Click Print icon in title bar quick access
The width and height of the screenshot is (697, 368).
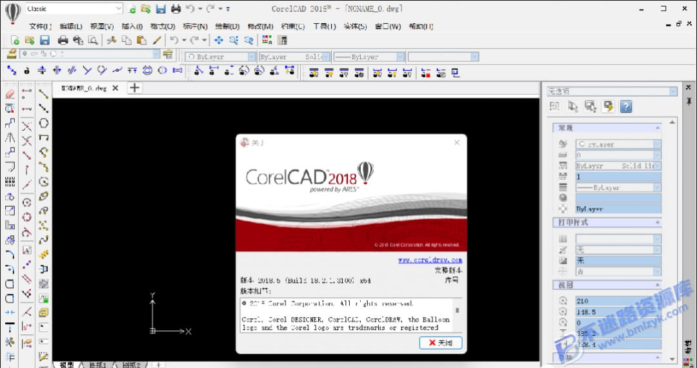click(x=176, y=8)
